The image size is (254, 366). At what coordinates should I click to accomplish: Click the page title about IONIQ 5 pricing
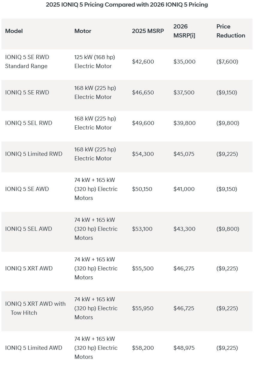tap(127, 5)
